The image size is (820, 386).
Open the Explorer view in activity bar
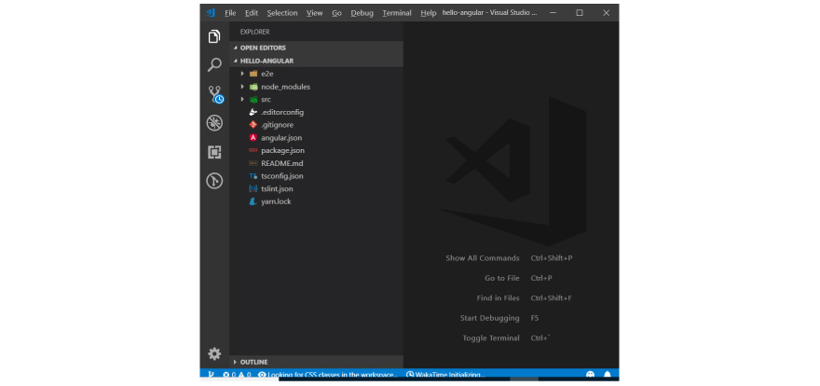coord(214,36)
